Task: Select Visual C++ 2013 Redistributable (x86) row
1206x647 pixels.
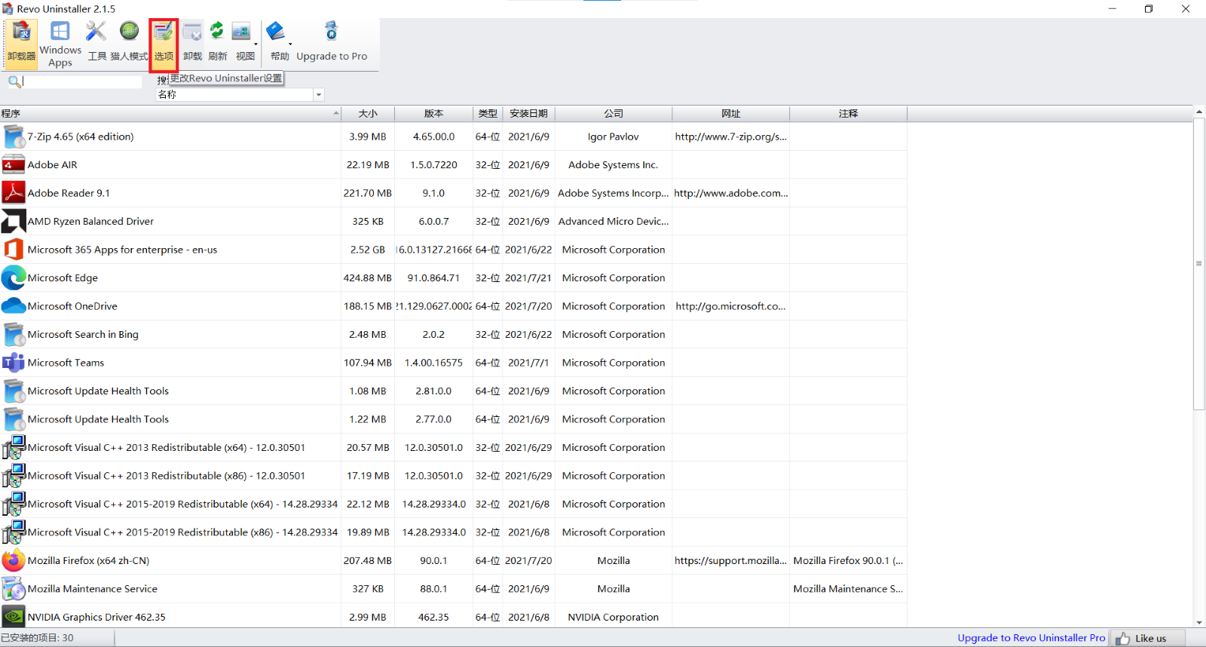Action: (x=453, y=476)
